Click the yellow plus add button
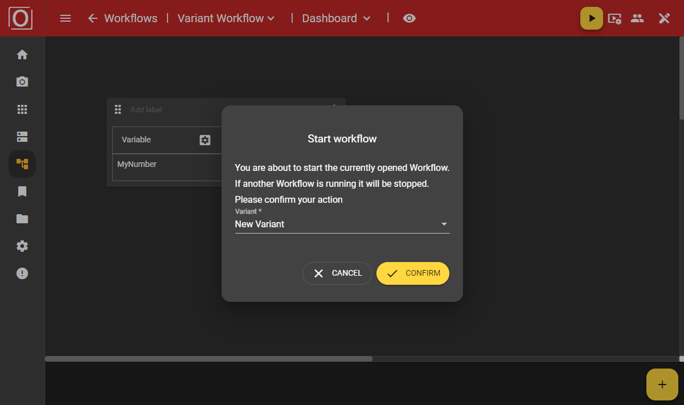 (x=662, y=384)
